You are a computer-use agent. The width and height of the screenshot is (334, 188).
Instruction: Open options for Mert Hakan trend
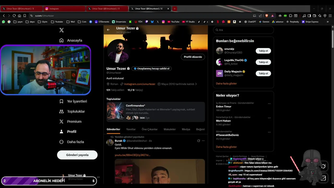tap(269, 118)
